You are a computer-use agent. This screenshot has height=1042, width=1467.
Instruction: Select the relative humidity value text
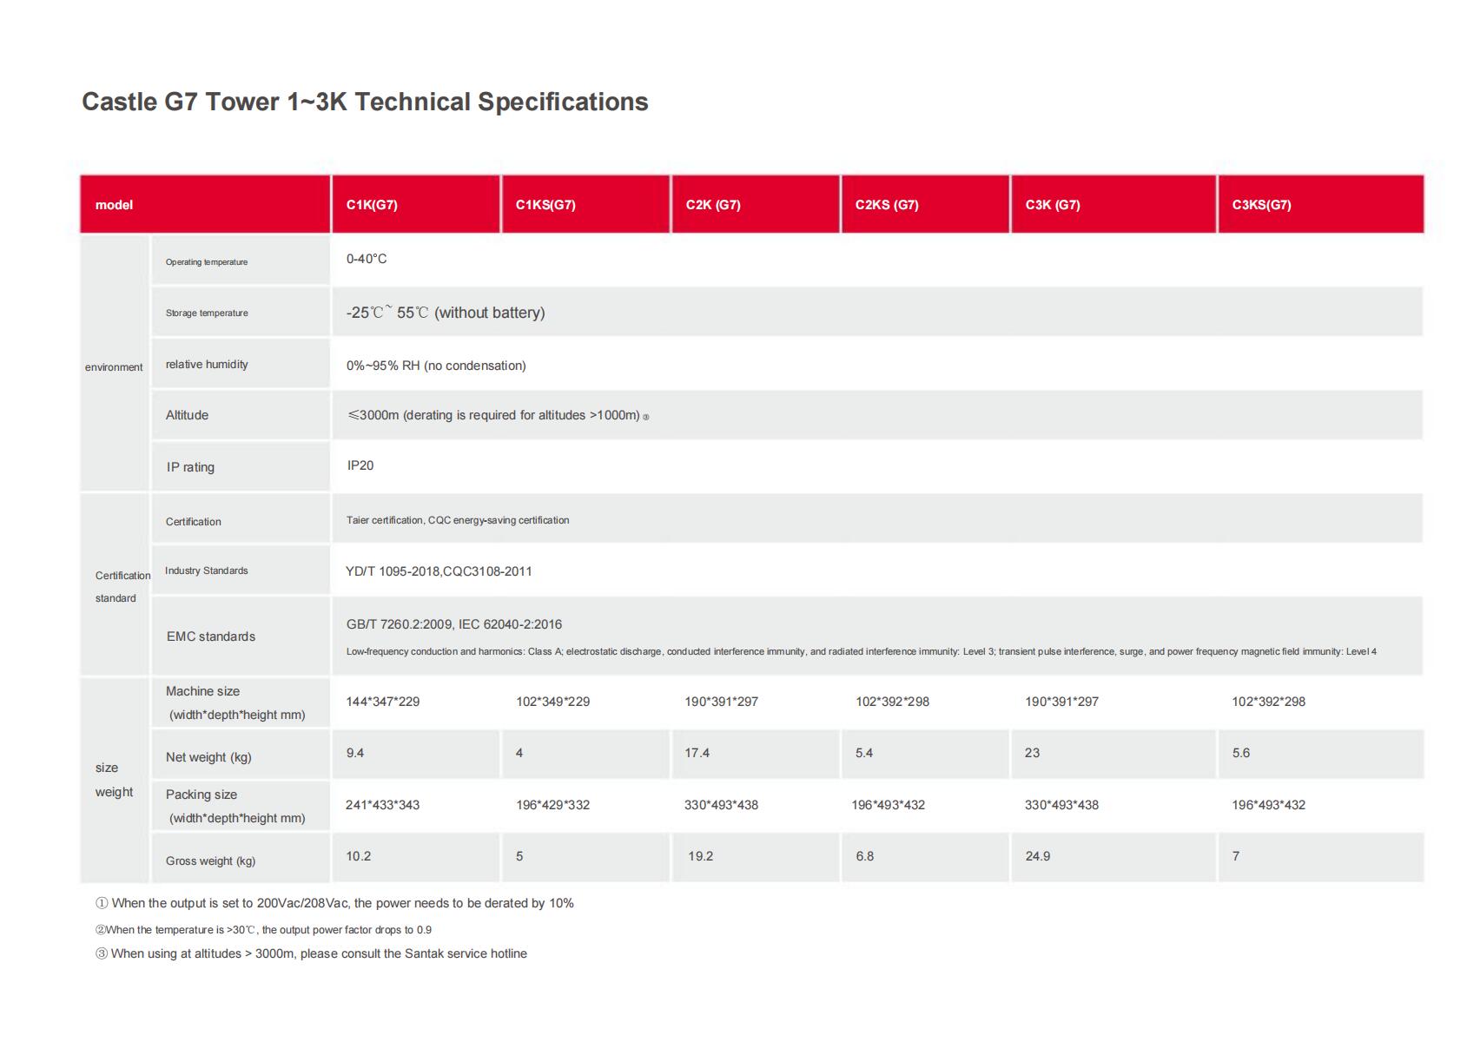pos(436,366)
